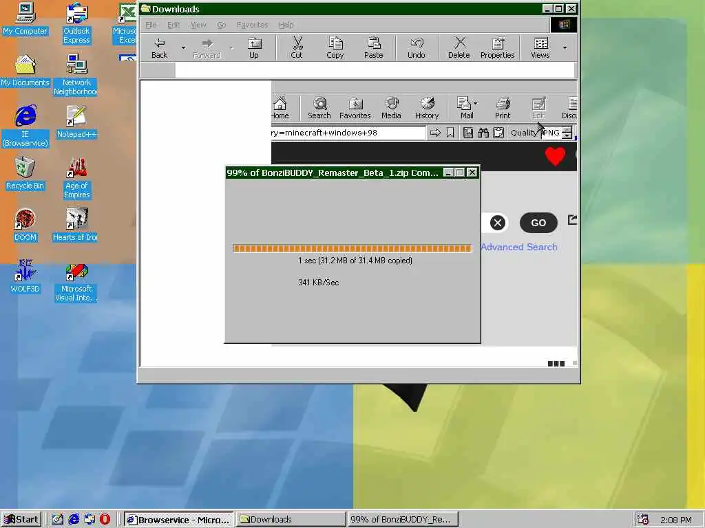Open the Go menu in the Downloads window

coord(222,25)
